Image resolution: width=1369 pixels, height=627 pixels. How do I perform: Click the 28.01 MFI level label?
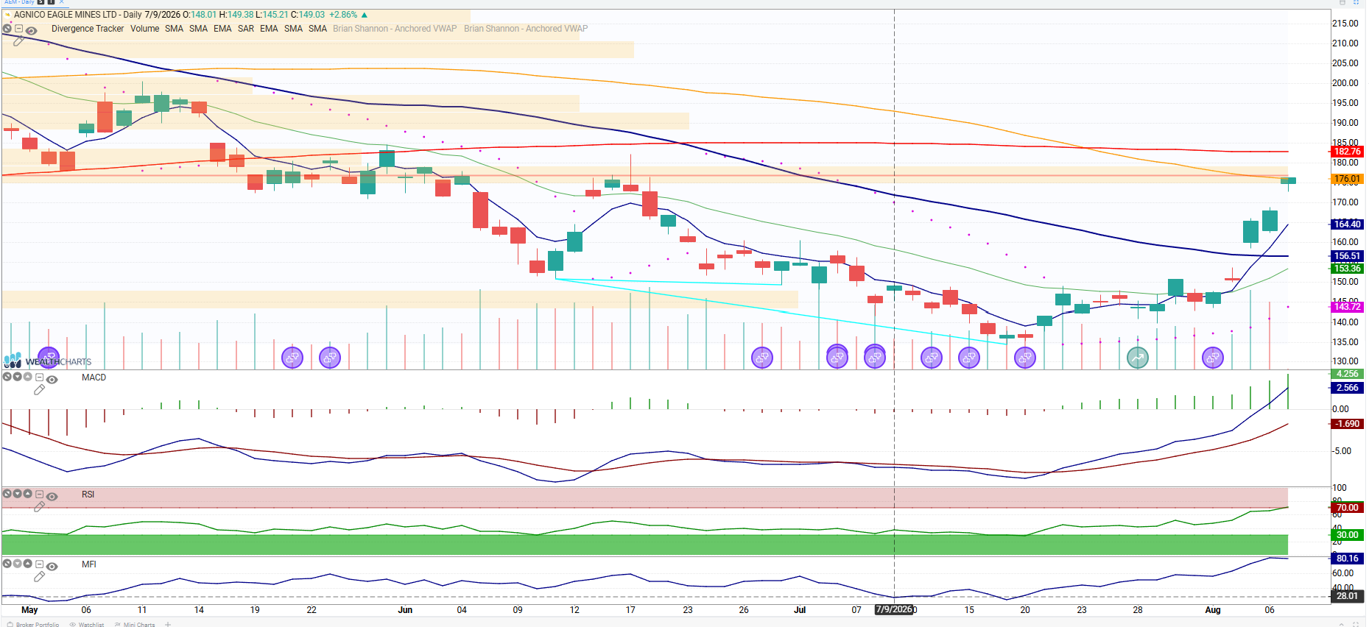pos(1348,596)
